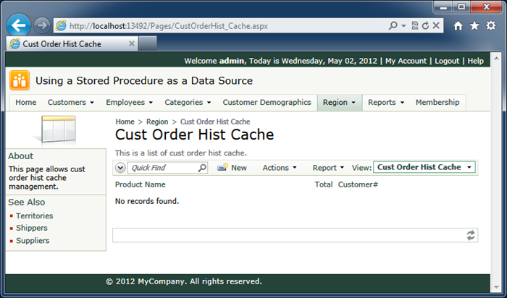Screen dimensions: 507x298
Task: Maximize the browser window
Action: coord(461,7)
